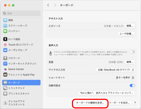Image resolution: width=141 pixels, height=109 pixels.
Task: Click the sidebar search field
Action: click(21, 13)
